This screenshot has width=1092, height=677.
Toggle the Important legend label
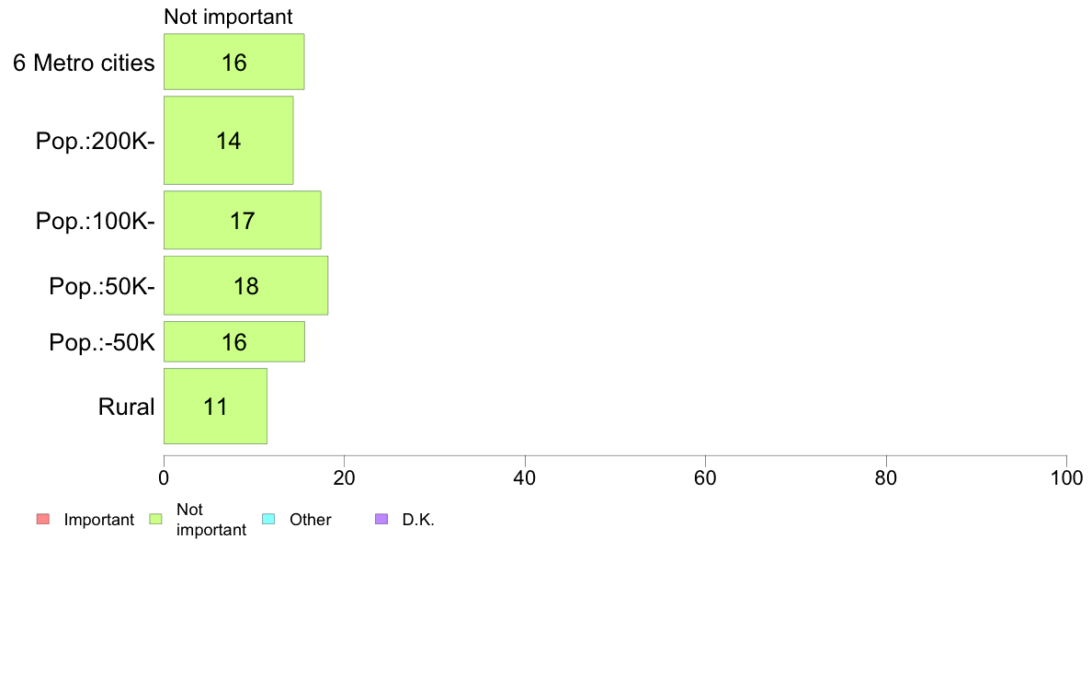click(99, 520)
